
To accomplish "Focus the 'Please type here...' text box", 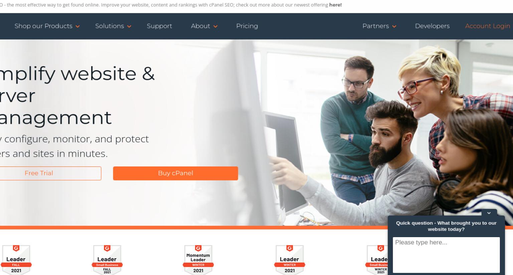I will [446, 255].
